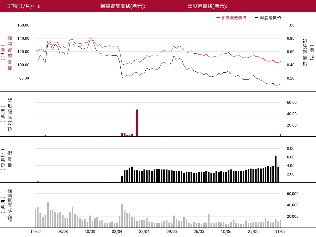Screen dimensions: 316x237
Task: Select the 03/03 date axis label
Action: [63, 232]
